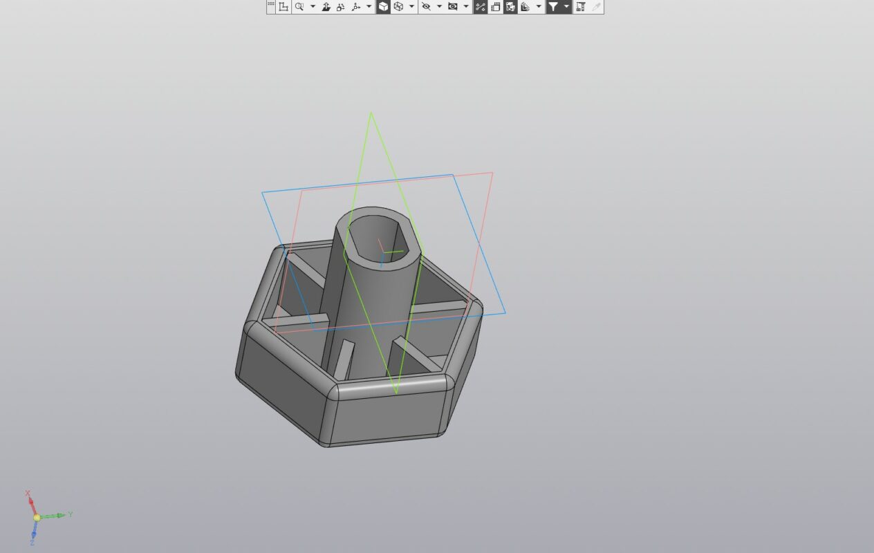Image resolution: width=874 pixels, height=553 pixels.
Task: Click the layered sheets icon left of filter
Action: click(x=526, y=7)
